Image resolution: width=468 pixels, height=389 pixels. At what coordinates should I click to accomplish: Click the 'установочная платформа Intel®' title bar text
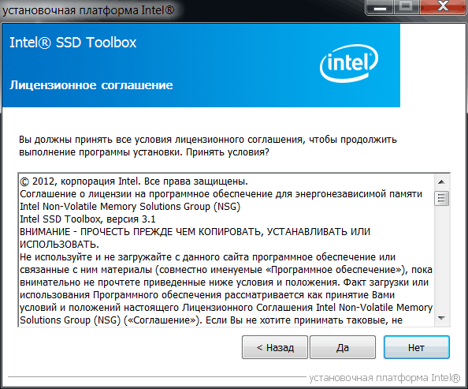tap(88, 10)
